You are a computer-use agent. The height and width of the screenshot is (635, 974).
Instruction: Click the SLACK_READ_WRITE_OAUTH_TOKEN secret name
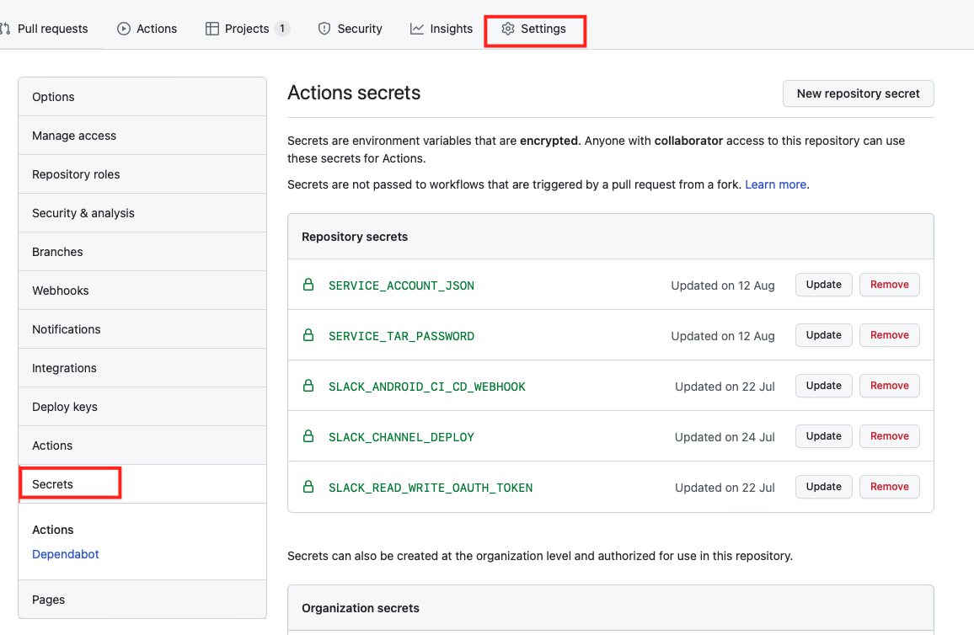(x=431, y=488)
